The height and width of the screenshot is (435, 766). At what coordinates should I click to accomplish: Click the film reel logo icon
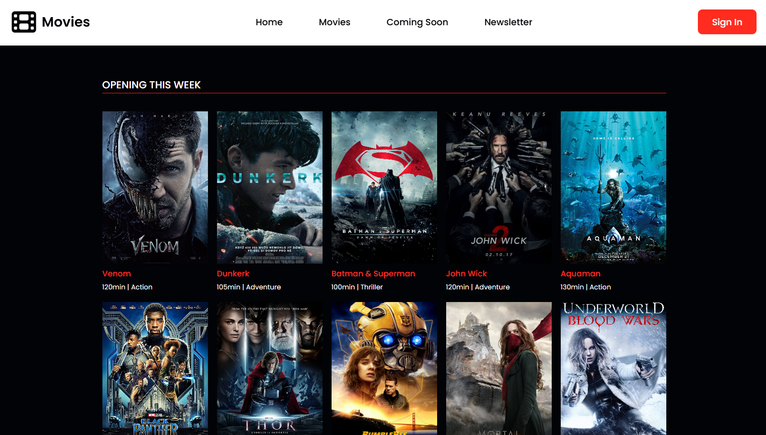coord(24,22)
